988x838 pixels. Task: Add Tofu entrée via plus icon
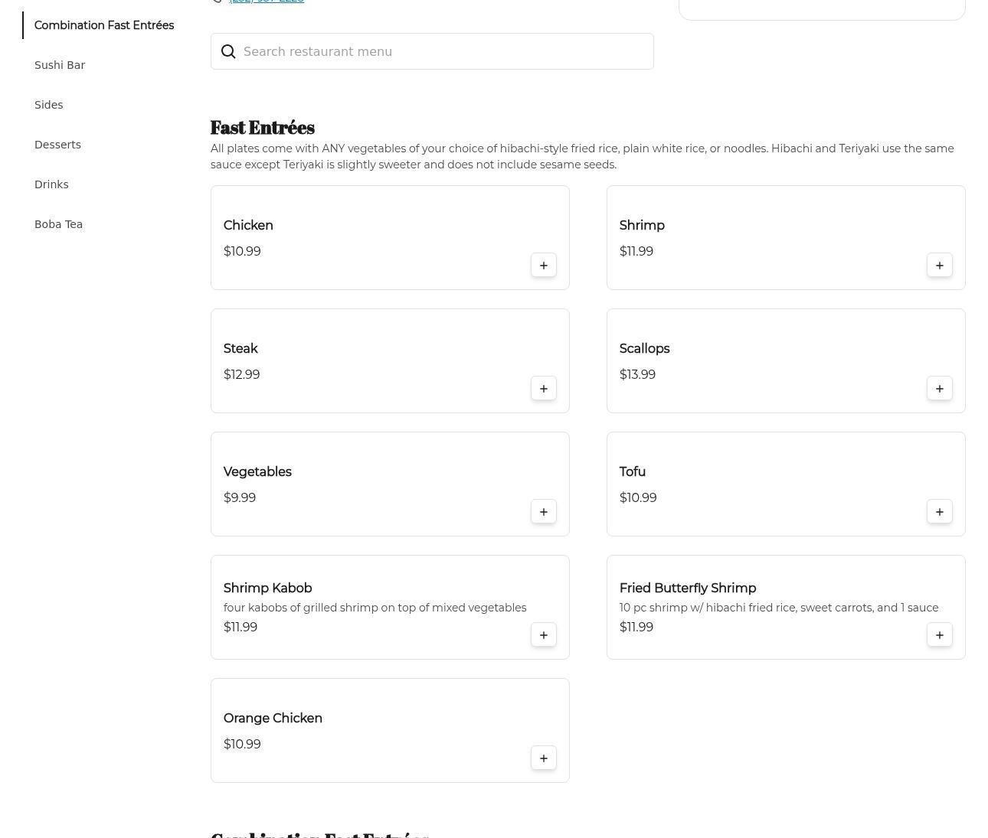pos(939,512)
